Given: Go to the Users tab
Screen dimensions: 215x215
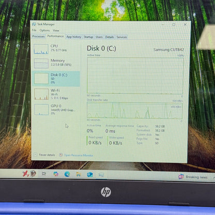Looking at the screenshot, I should pos(99,37).
